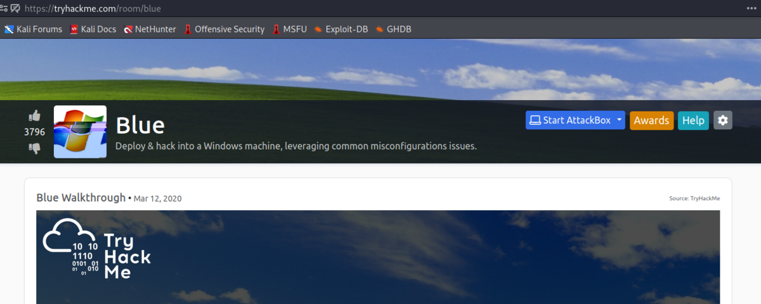Screen dimensions: 761x304
Task: Click the TryHackMe cloud logo in walkthrough
Action: click(x=97, y=248)
